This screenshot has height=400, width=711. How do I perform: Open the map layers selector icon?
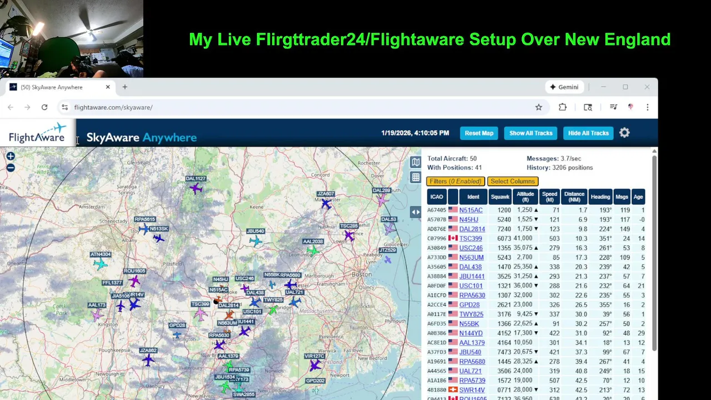click(415, 162)
